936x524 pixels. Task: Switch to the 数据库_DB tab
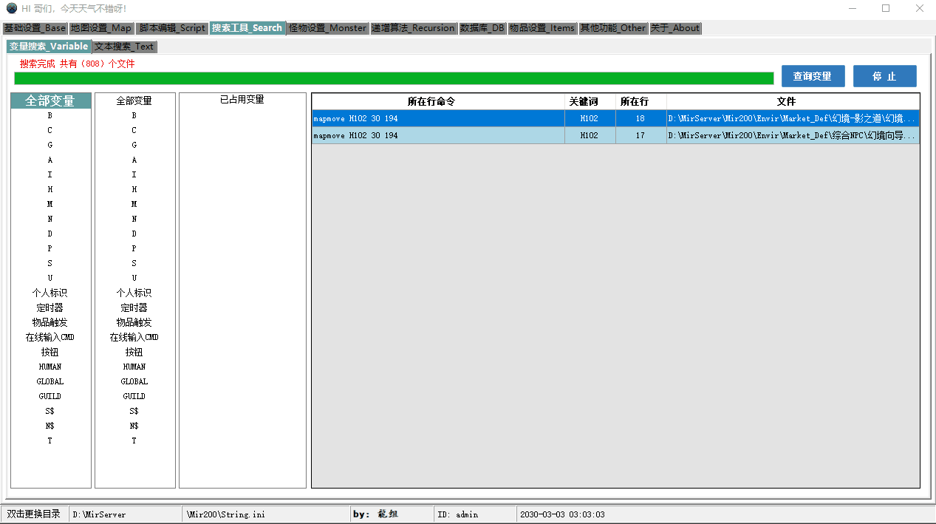[482, 27]
